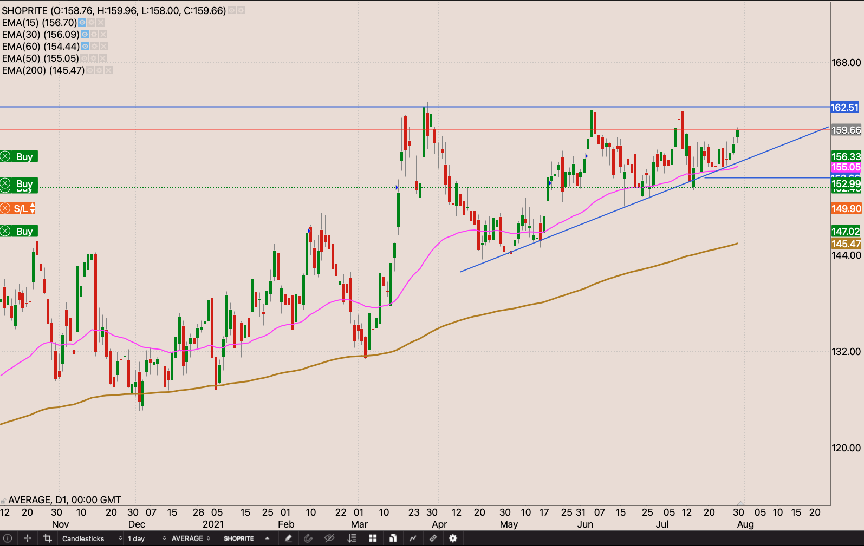The image size is (864, 546).
Task: Open the pencil drawing tool
Action: [x=288, y=538]
